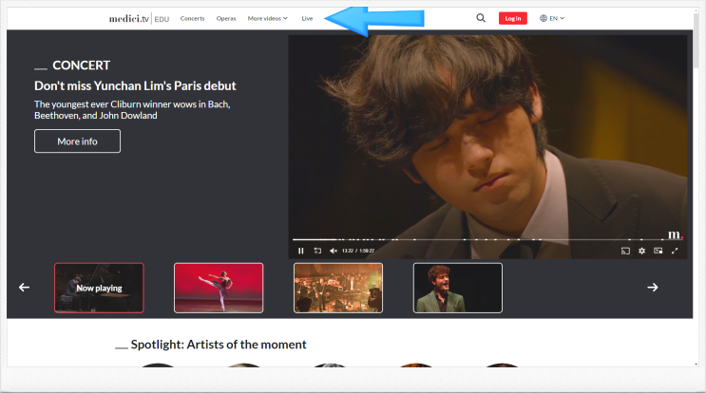Enter fullscreen with the expand icon
706x393 pixels.
click(675, 251)
